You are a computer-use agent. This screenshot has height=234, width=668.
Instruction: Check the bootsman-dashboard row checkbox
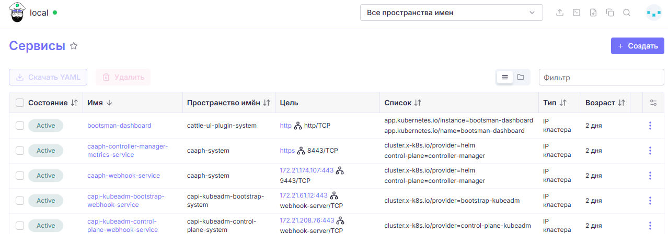(20, 126)
